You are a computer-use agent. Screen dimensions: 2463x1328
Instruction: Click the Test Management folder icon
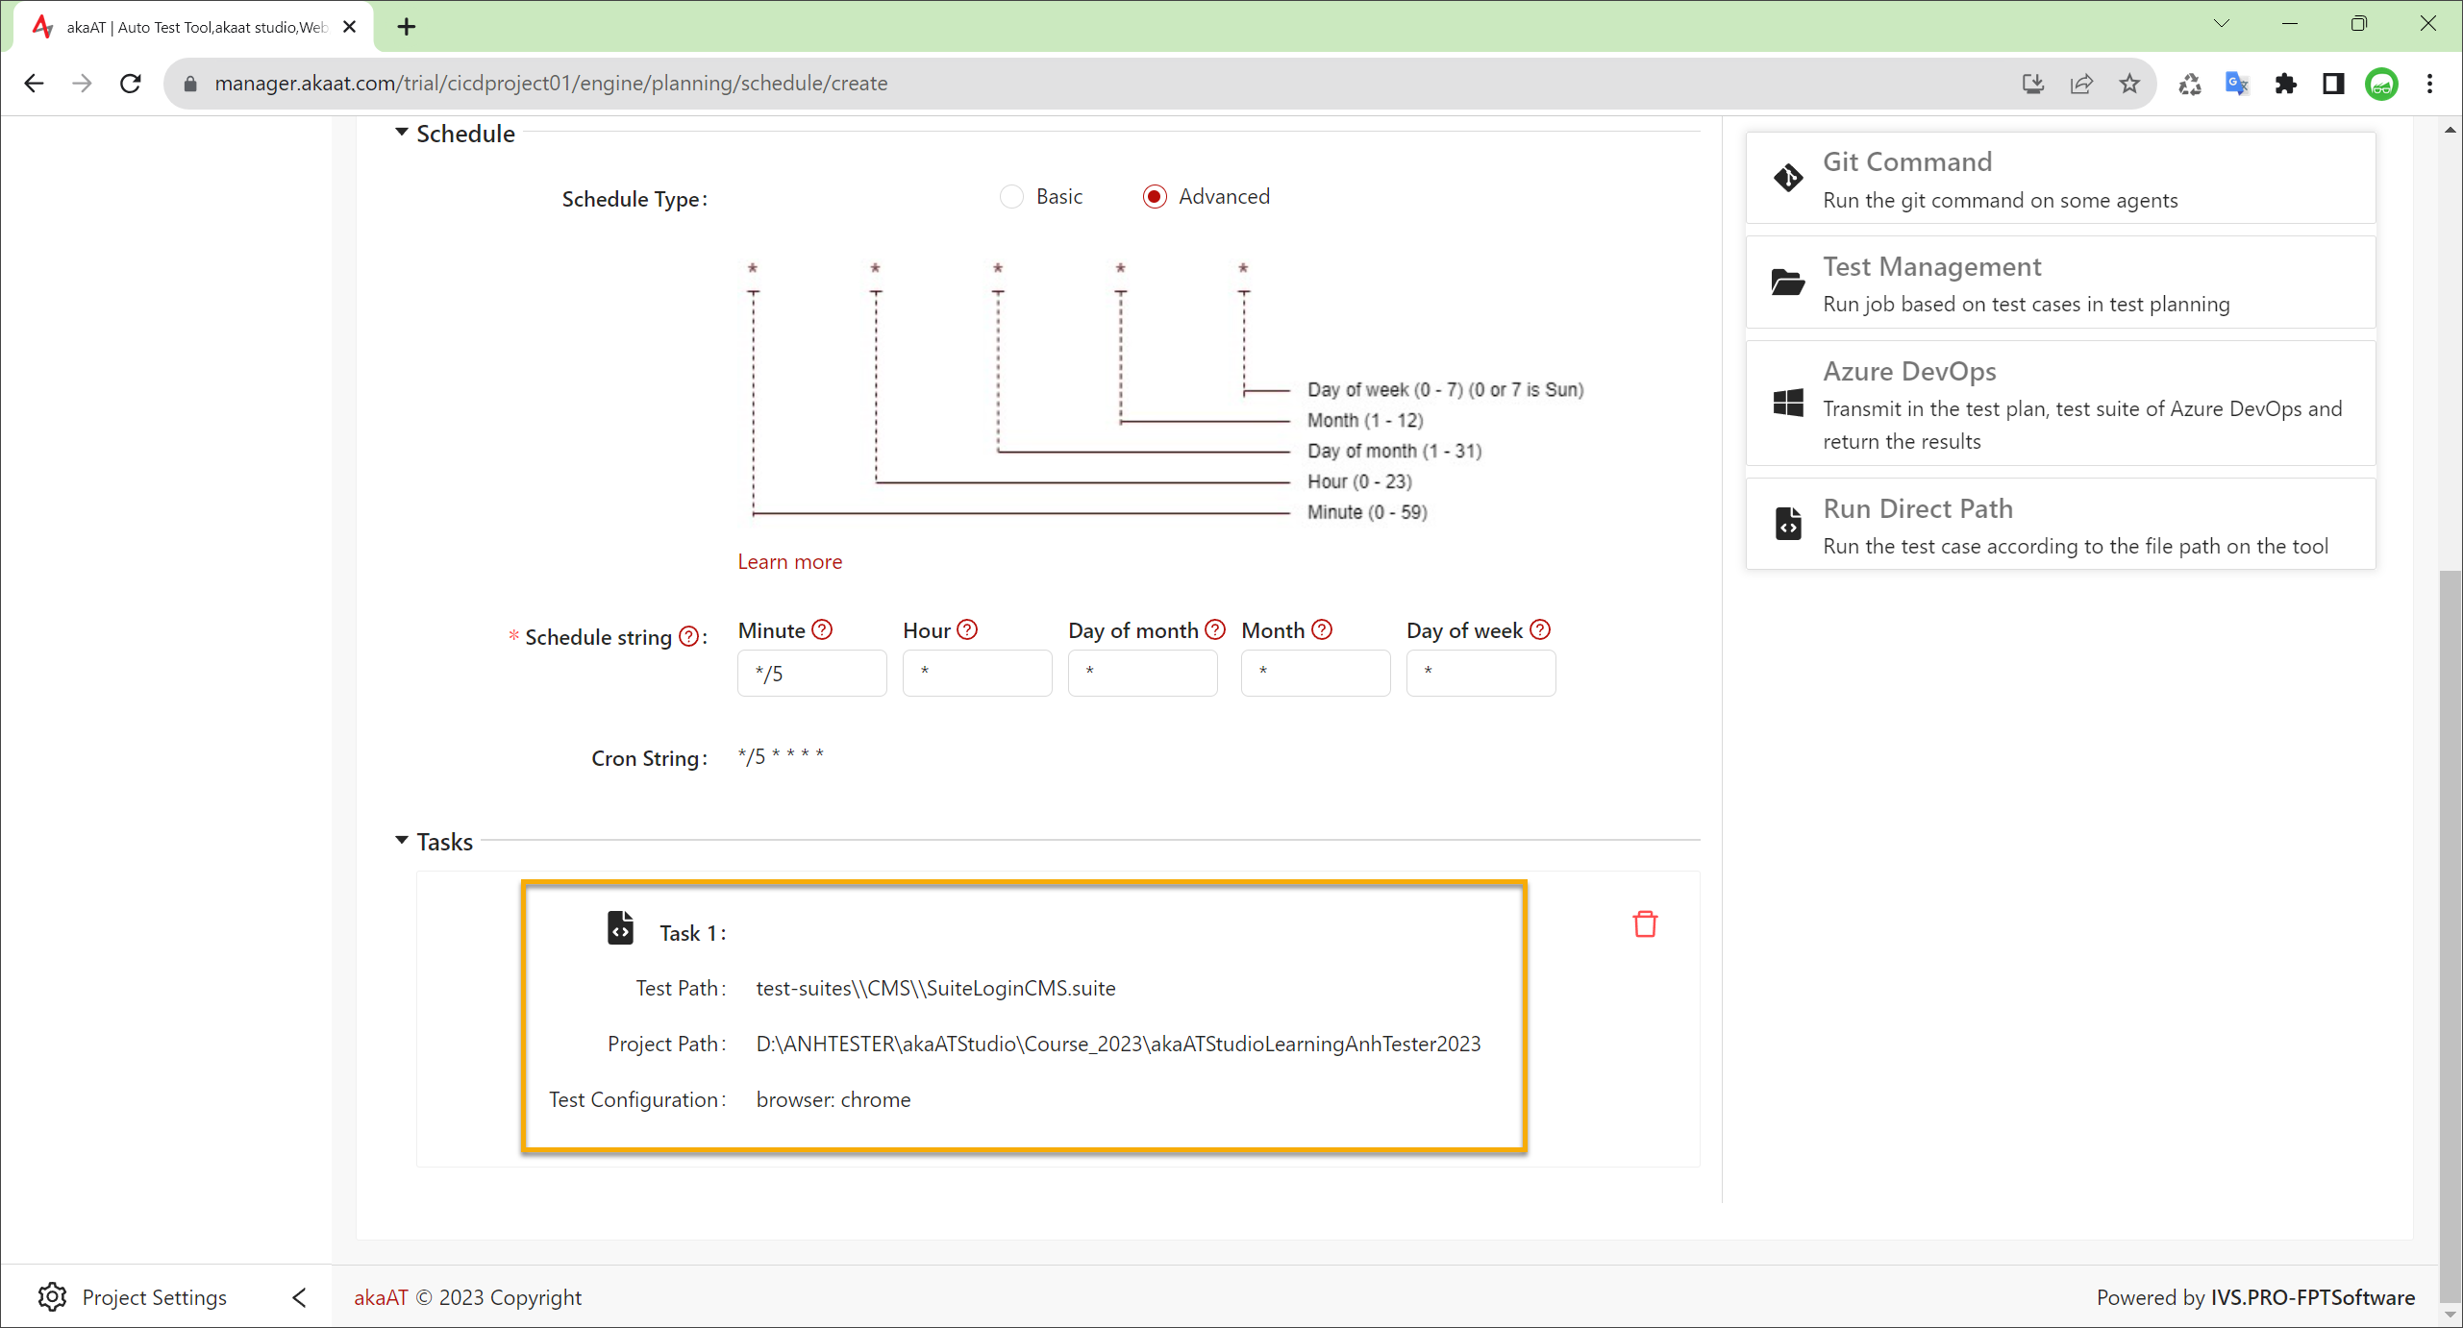1788,283
